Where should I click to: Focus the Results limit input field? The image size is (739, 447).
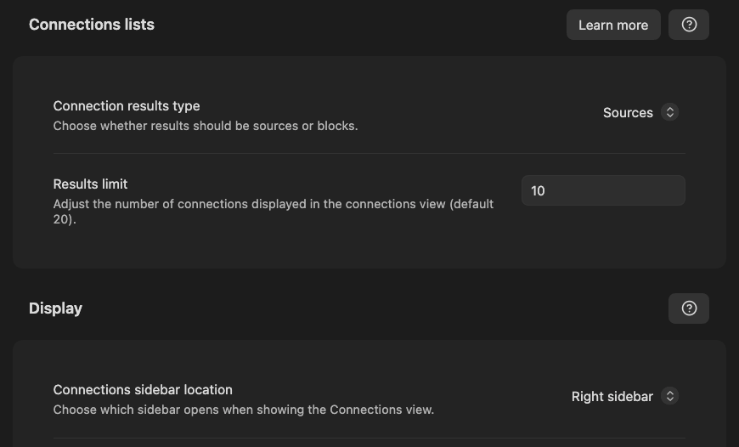coord(603,190)
